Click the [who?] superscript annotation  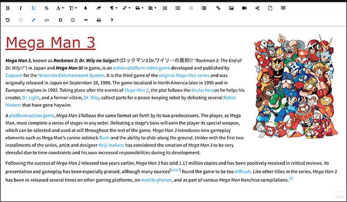pyautogui.click(x=175, y=170)
